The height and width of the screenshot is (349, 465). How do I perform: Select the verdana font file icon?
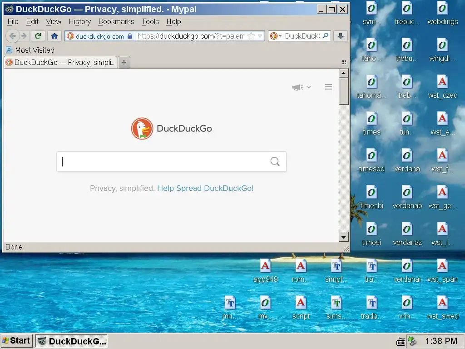(407, 161)
